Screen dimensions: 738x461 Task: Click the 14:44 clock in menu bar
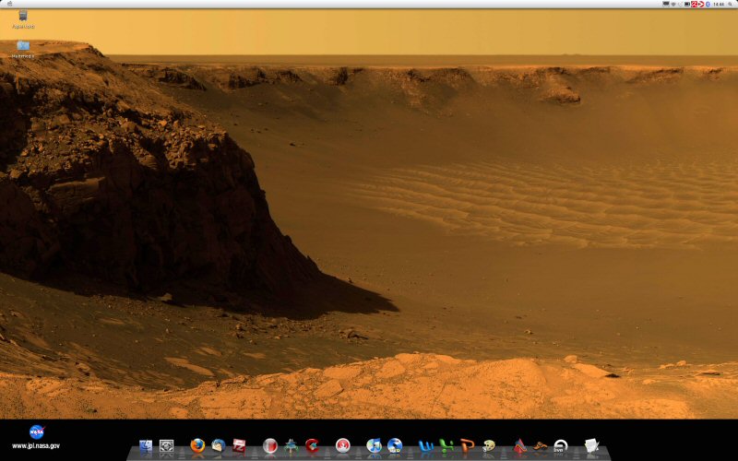coord(719,4)
